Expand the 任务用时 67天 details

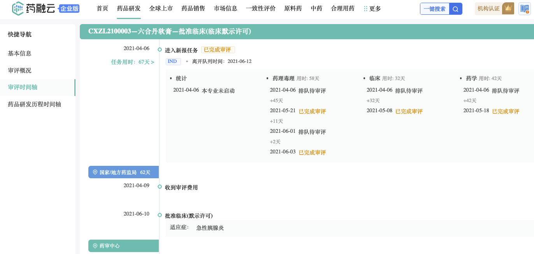pos(132,62)
